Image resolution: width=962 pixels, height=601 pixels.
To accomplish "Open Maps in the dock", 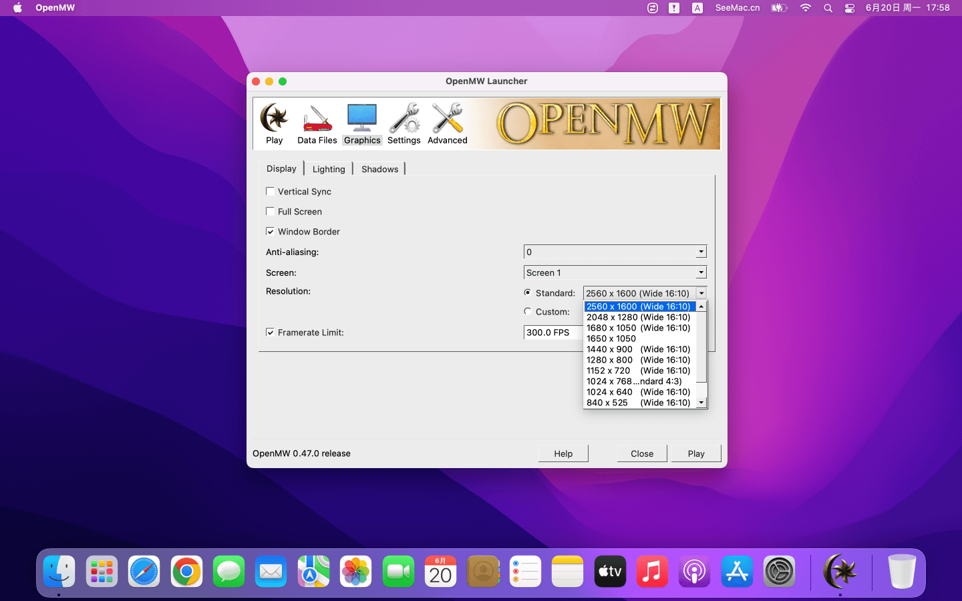I will 313,572.
